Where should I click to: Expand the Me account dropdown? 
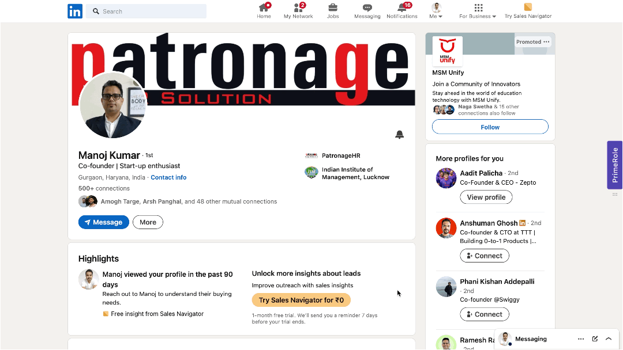point(436,11)
